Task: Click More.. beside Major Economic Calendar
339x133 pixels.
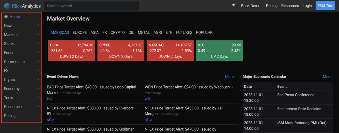Action: tap(328, 77)
